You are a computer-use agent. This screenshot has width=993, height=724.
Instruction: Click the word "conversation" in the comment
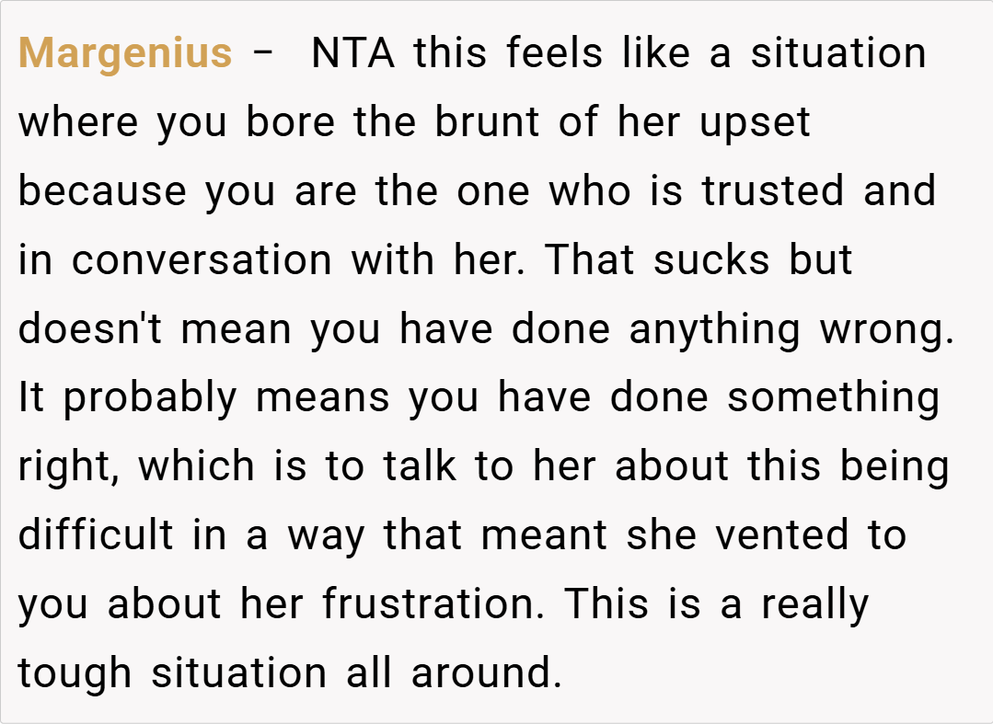coord(202,260)
